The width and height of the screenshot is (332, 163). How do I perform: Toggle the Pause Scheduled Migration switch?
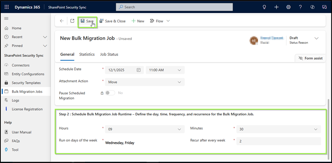[x=110, y=93]
